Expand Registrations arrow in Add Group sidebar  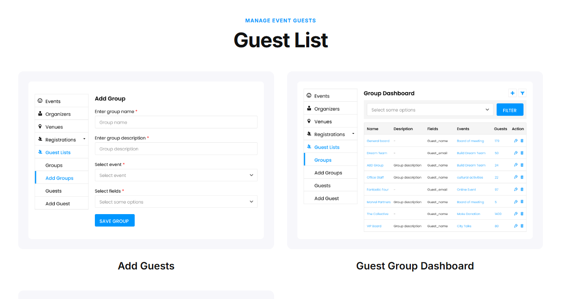tap(84, 139)
